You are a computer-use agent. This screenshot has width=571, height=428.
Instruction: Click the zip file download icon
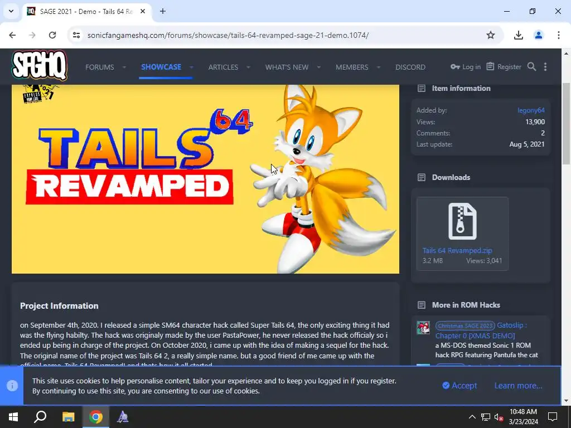pos(462,221)
